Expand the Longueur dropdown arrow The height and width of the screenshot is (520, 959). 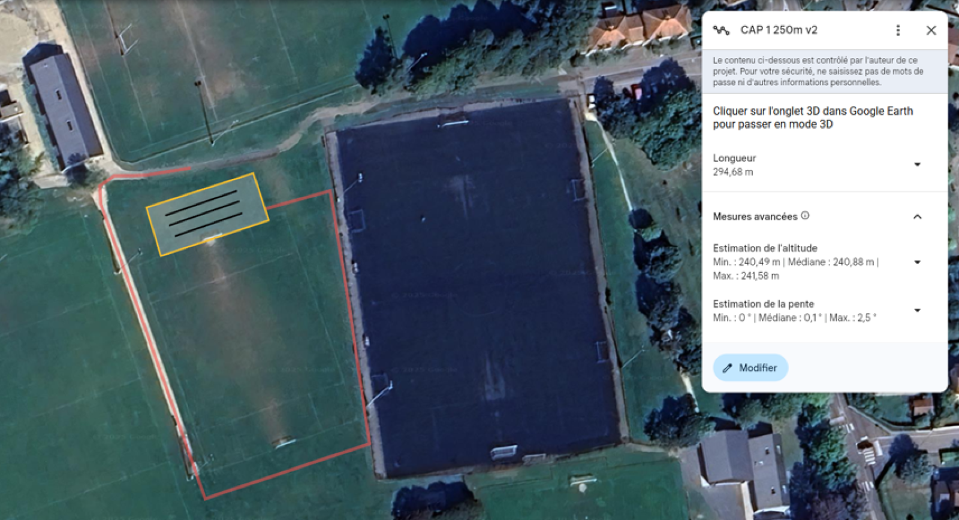[917, 165]
